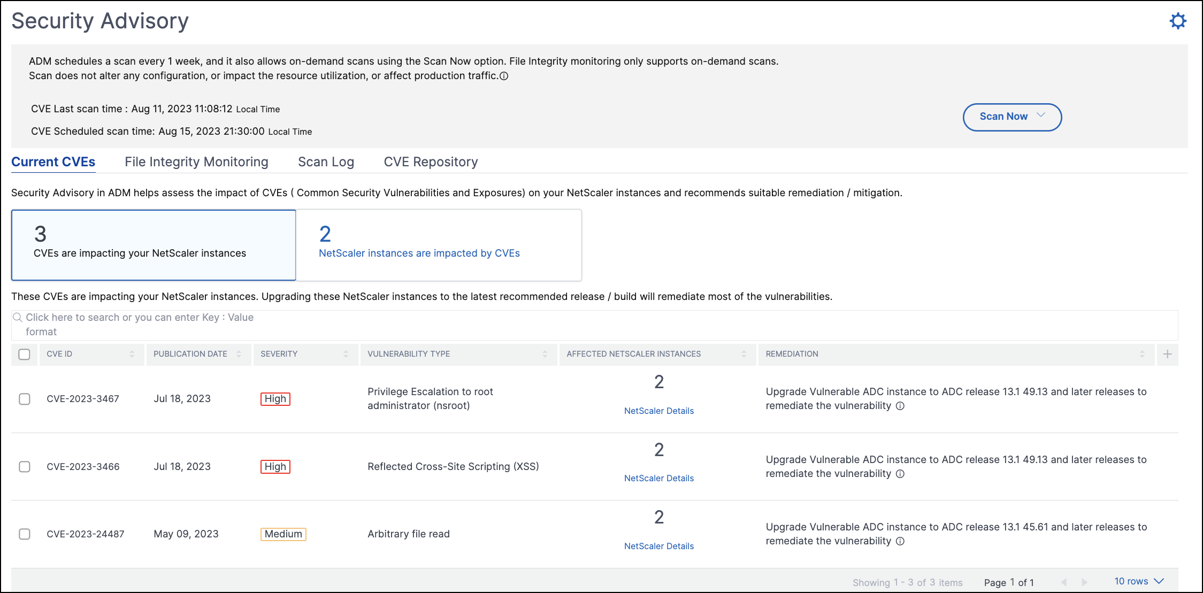Open settings gear icon for Security Advisory
Image resolution: width=1203 pixels, height=593 pixels.
(1178, 21)
